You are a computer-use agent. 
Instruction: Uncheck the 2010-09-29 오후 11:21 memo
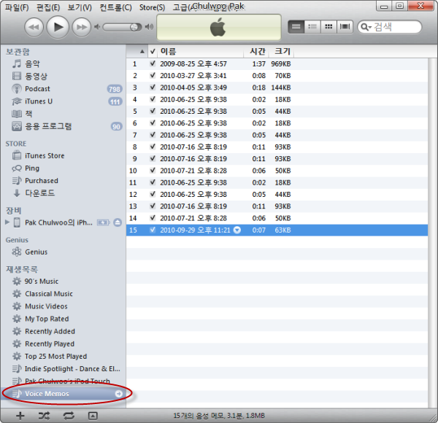(x=153, y=230)
